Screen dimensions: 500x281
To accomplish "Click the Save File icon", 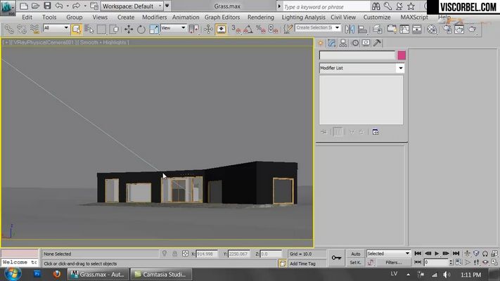I will coord(47,6).
